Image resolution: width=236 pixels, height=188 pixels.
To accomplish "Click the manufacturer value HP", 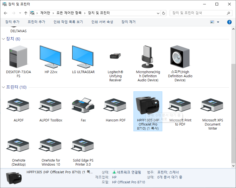I will click(114, 177).
